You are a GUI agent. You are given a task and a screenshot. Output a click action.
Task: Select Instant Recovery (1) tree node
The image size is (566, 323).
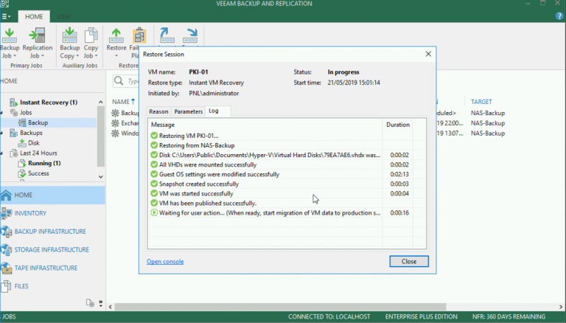tap(49, 103)
